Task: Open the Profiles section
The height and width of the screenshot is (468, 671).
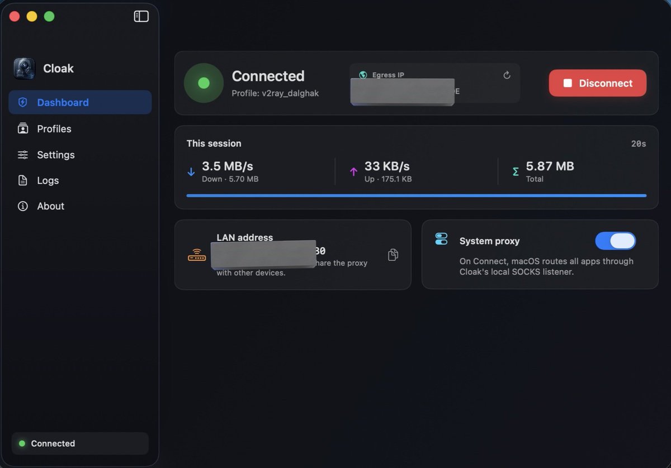Action: click(80, 128)
